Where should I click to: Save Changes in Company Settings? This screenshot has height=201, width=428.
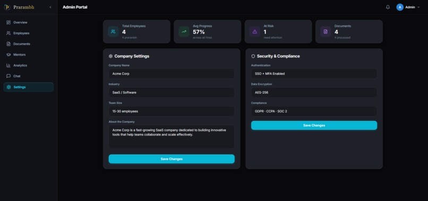(172, 159)
